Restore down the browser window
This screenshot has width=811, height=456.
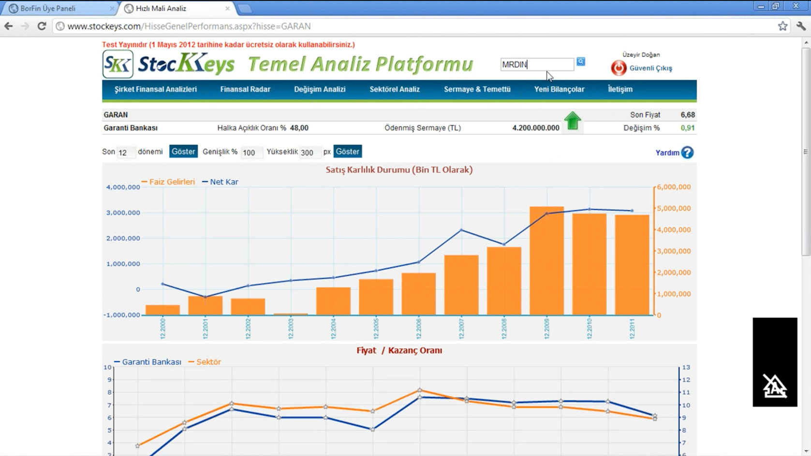(x=776, y=6)
